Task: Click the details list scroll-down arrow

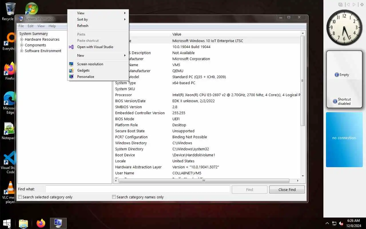Action: click(303, 176)
